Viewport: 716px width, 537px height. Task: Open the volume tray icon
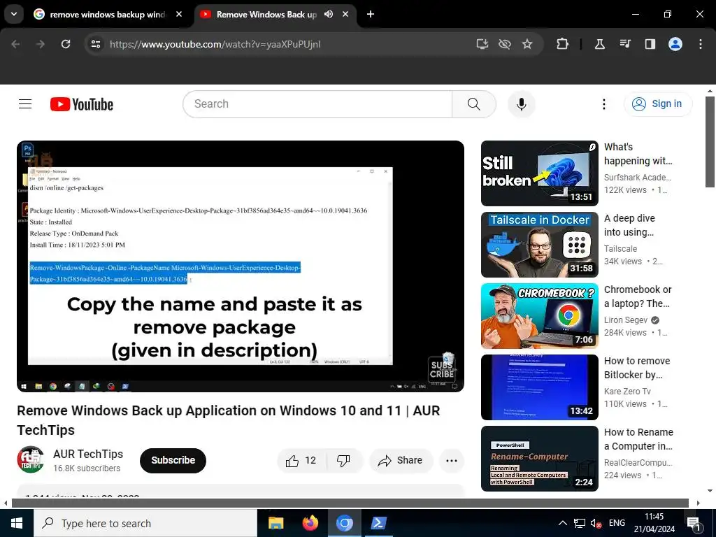[x=596, y=523]
